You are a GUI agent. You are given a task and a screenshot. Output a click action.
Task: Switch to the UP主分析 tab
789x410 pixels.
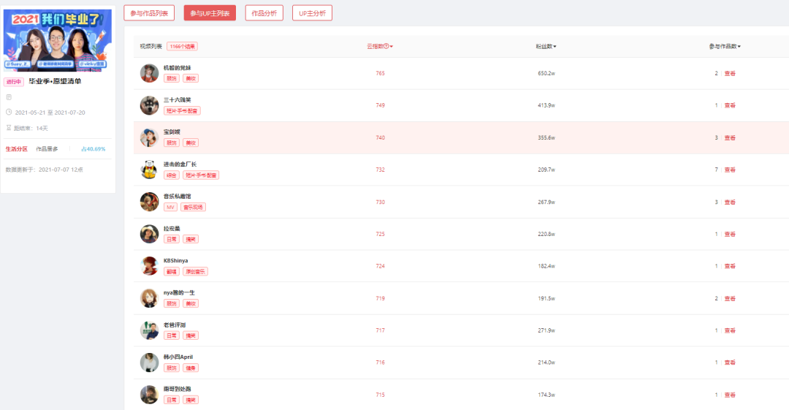coord(312,13)
